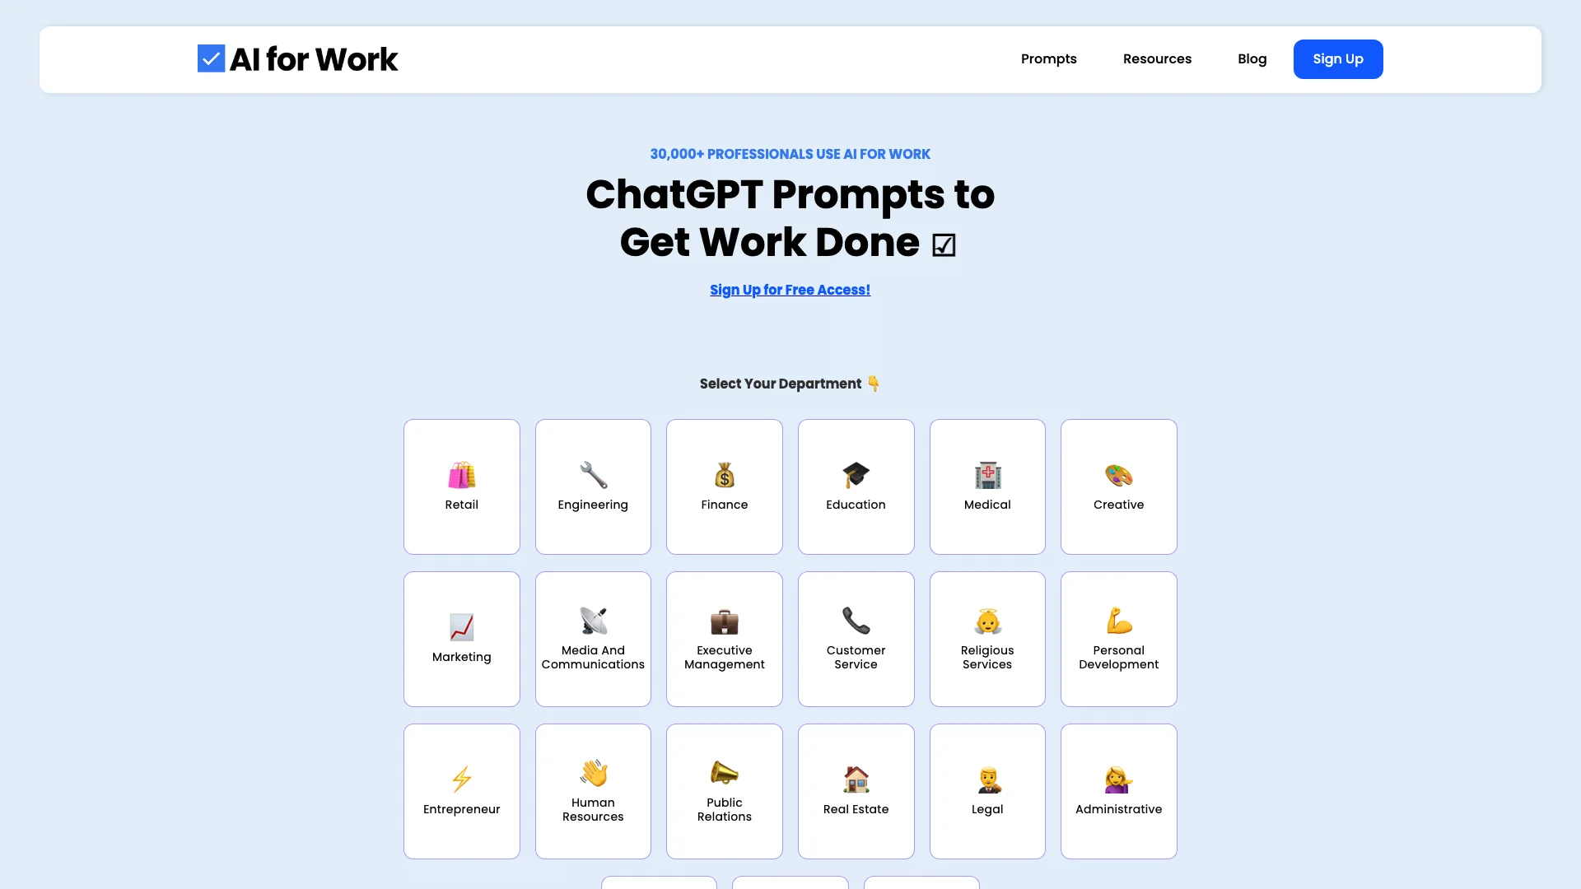The width and height of the screenshot is (1581, 889).
Task: Select the Entrepreneur department icon
Action: click(461, 778)
